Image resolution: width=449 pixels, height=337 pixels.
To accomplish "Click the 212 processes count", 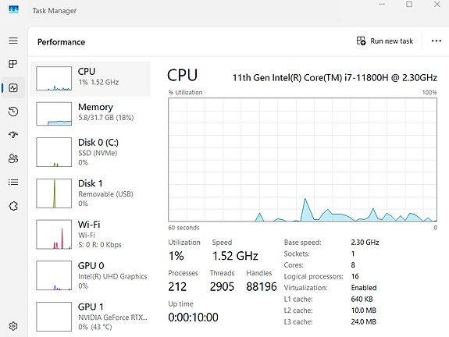I will [x=177, y=286].
